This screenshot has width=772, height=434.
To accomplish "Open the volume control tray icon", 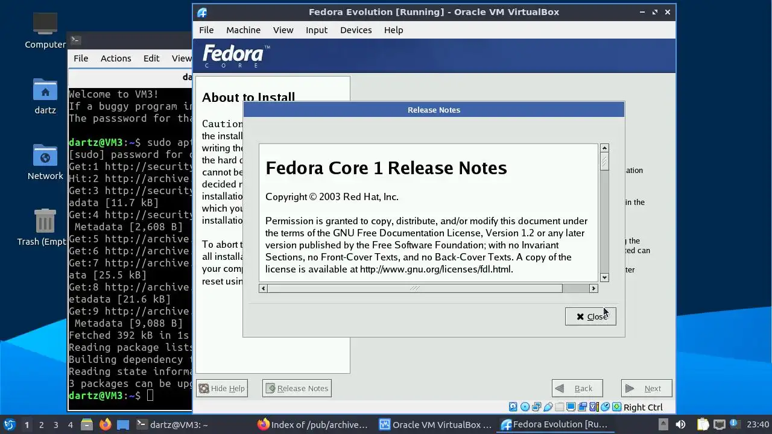I will [680, 424].
